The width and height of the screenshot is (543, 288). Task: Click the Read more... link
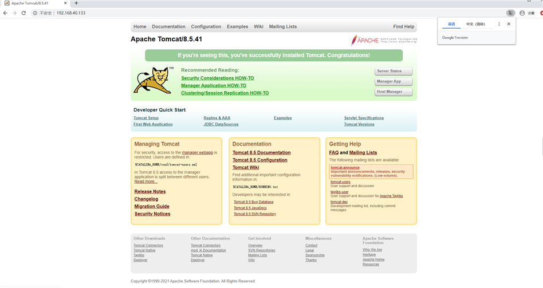tap(146, 182)
